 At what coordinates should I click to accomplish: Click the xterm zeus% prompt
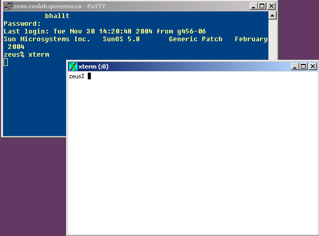tap(76, 76)
